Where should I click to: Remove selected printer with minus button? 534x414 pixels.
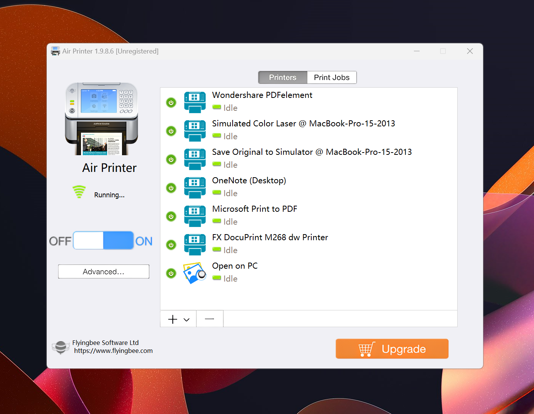209,319
